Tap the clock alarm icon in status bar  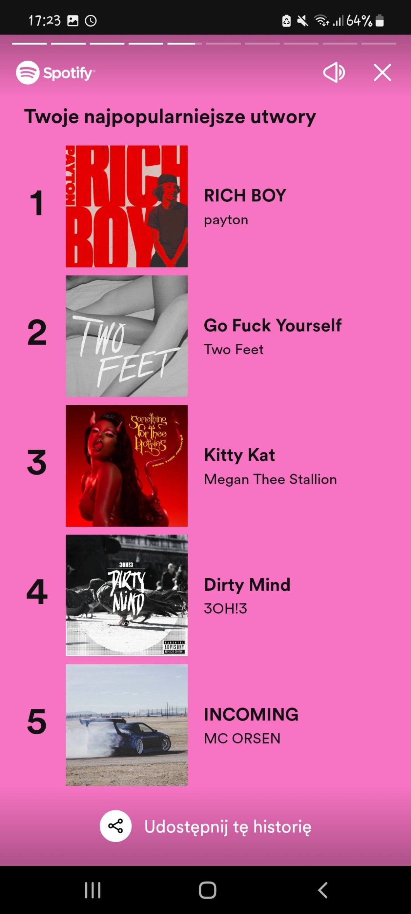91,21
